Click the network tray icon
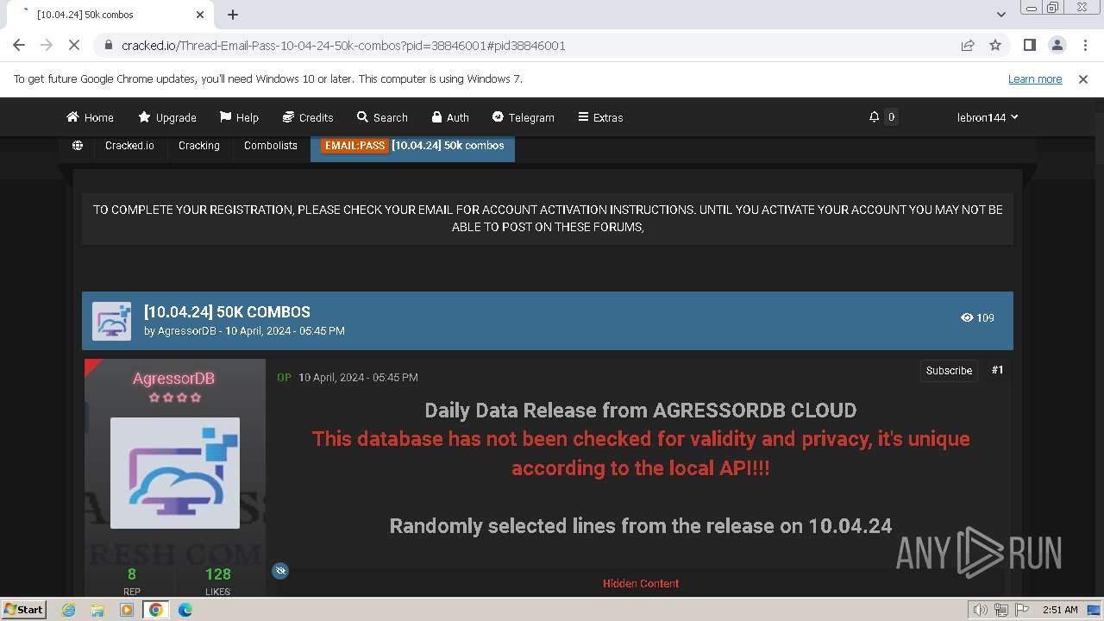The width and height of the screenshot is (1104, 621). click(1000, 610)
